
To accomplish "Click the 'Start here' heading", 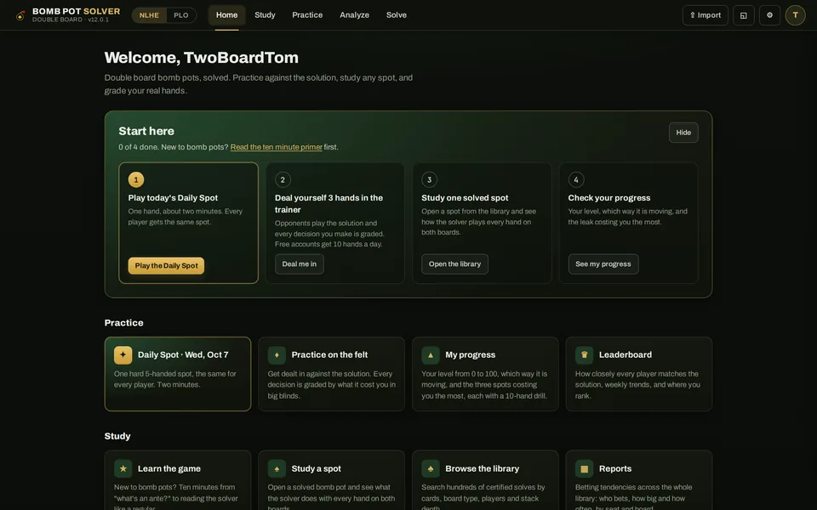I will (x=146, y=131).
